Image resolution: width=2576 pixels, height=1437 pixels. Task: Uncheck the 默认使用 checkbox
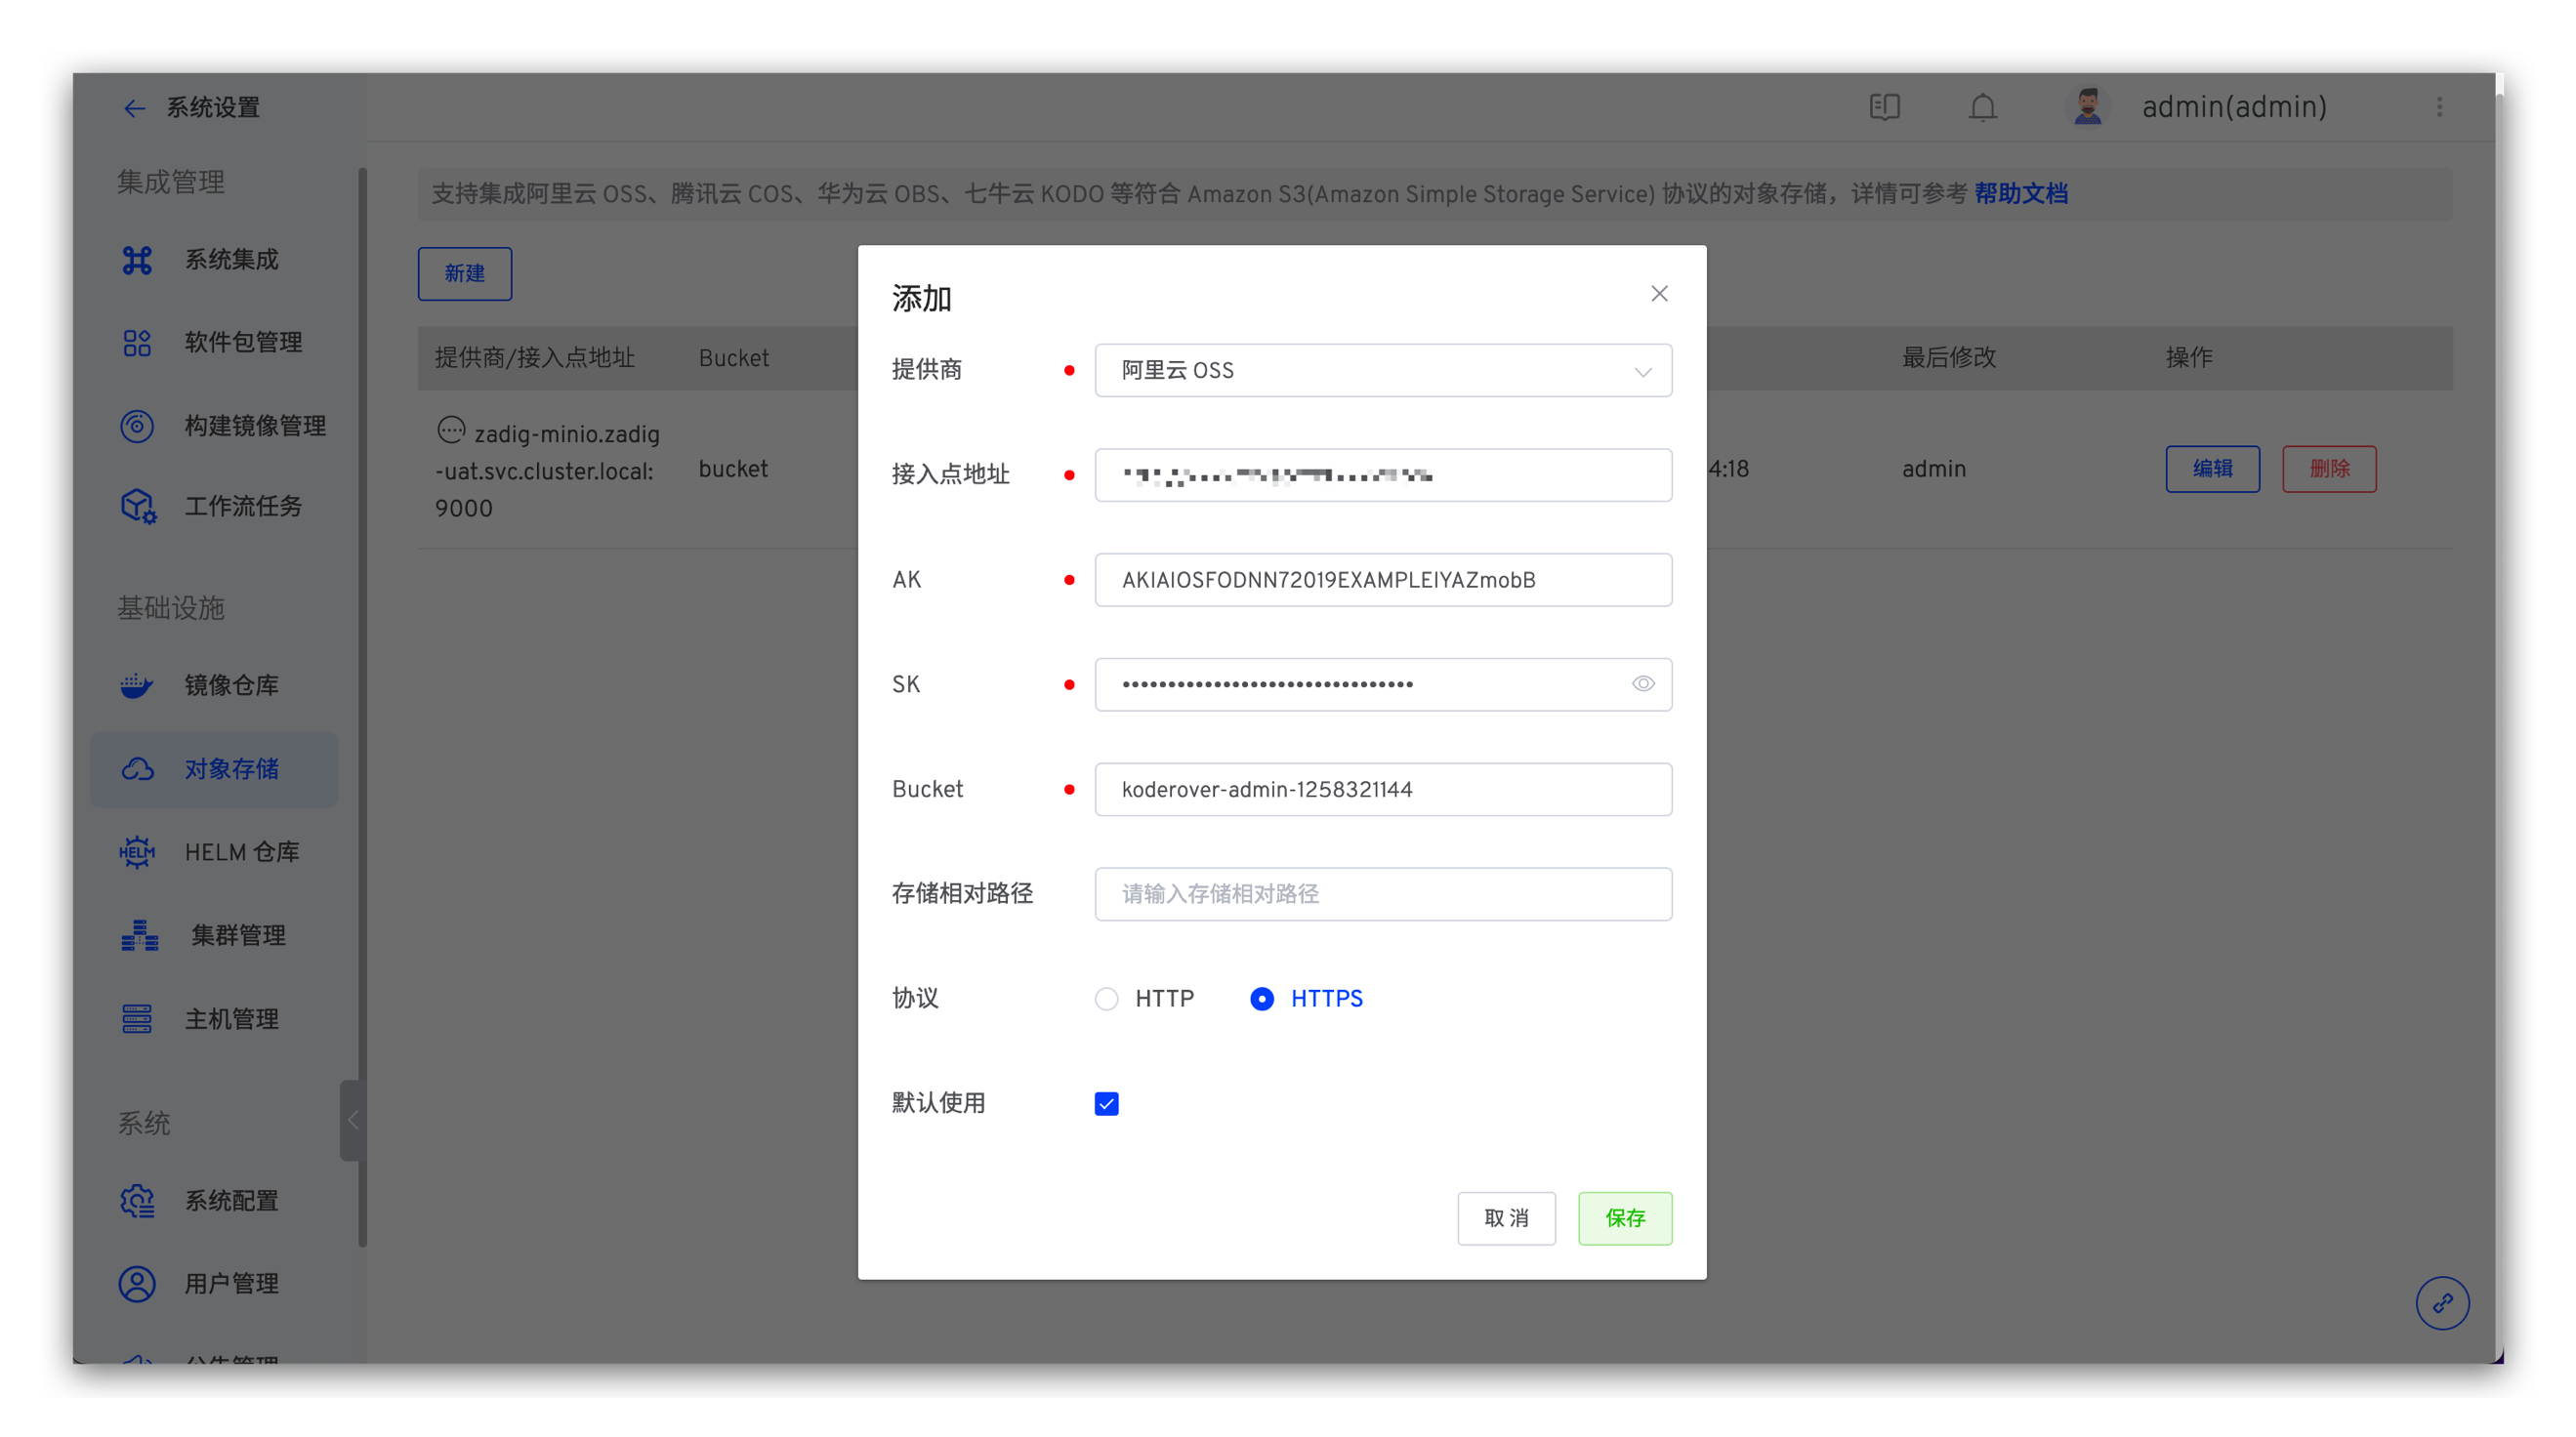[1106, 1103]
